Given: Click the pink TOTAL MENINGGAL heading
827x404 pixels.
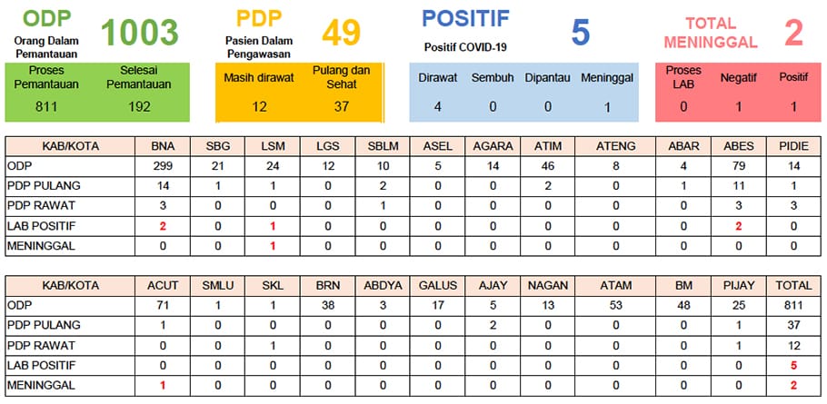Looking at the screenshot, I should tap(711, 33).
